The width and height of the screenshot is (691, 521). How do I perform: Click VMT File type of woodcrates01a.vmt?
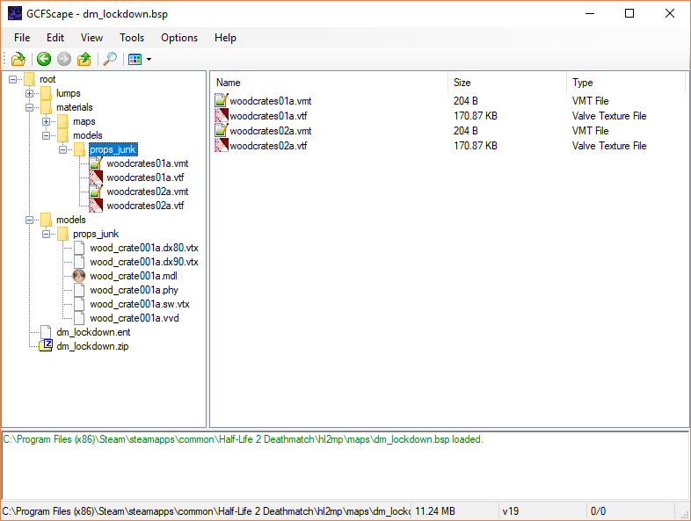[x=590, y=101]
